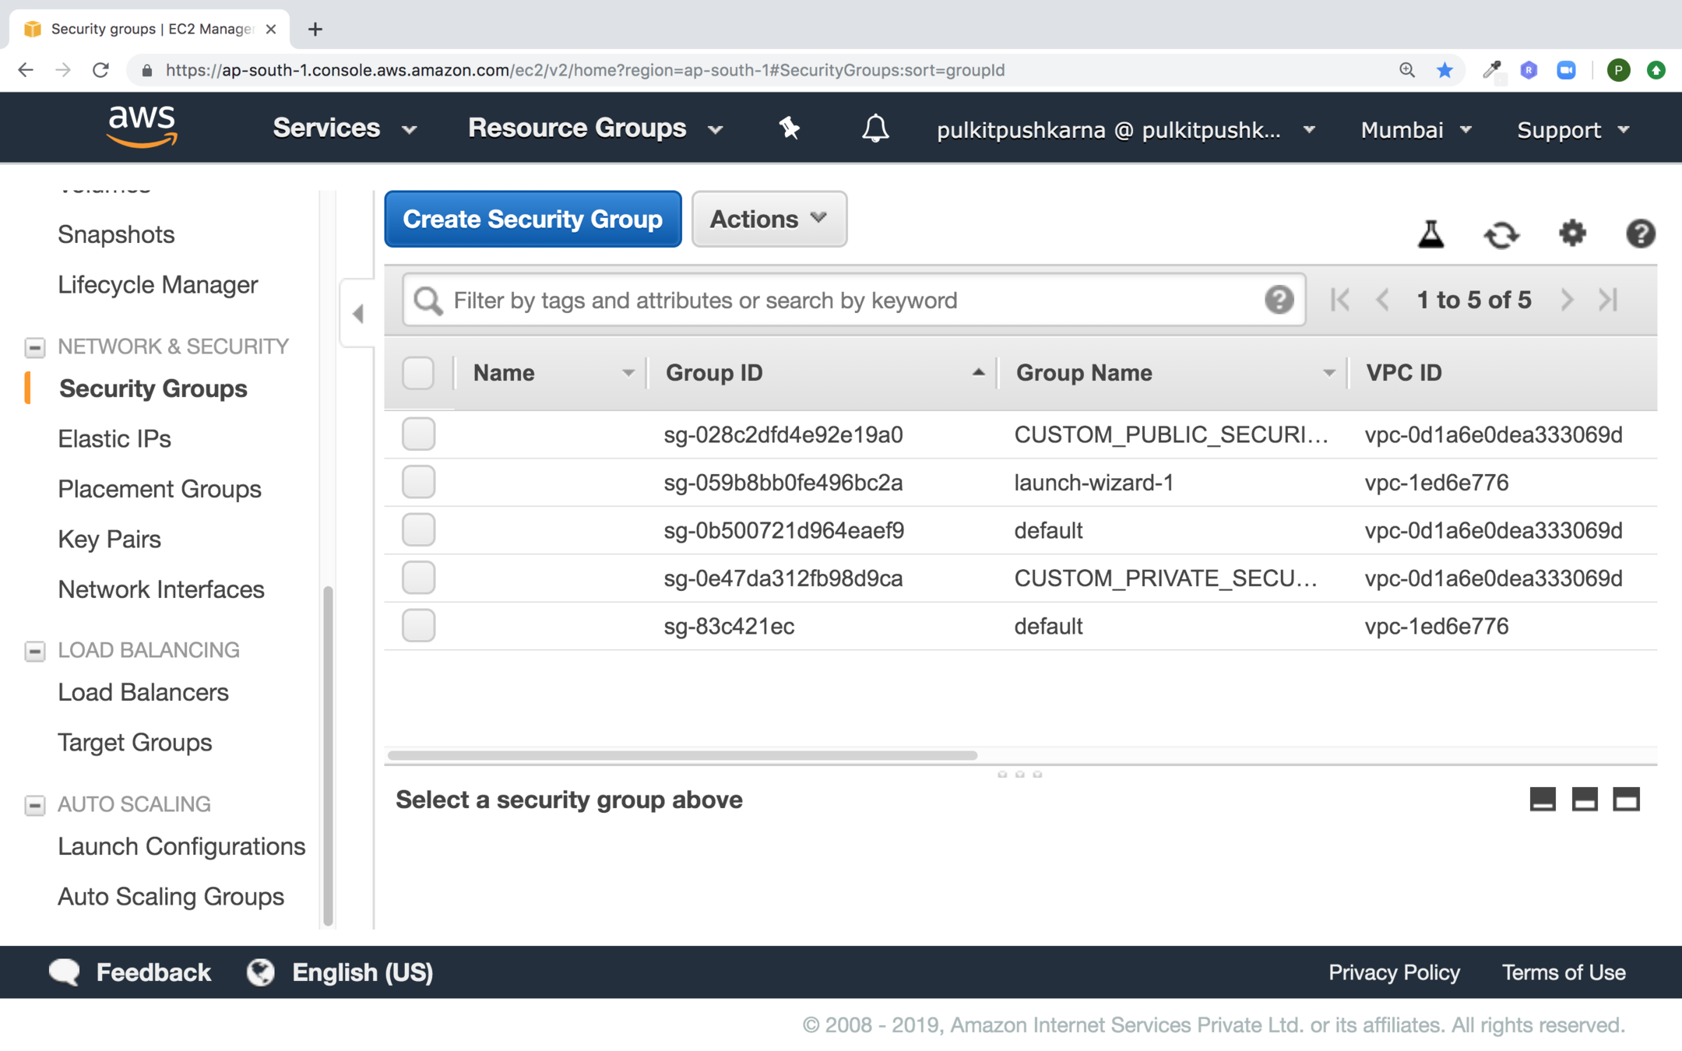This screenshot has width=1682, height=1051.
Task: Open the Actions dropdown
Action: (x=768, y=220)
